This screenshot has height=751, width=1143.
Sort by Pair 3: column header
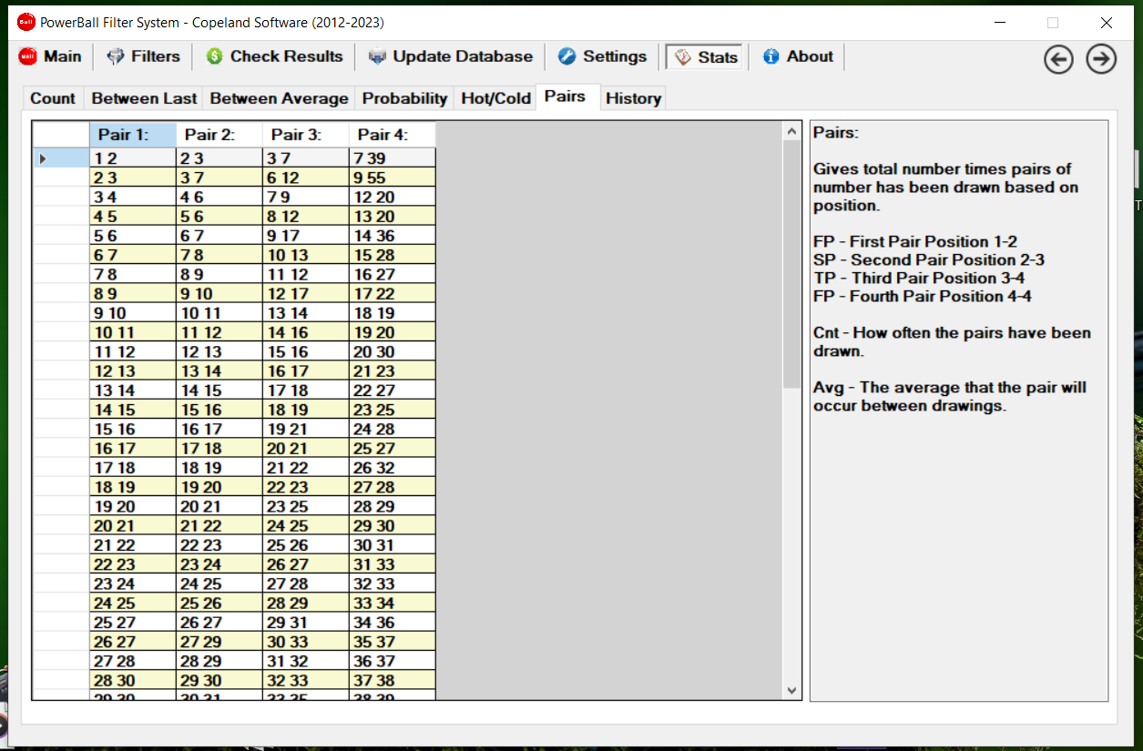pos(306,135)
